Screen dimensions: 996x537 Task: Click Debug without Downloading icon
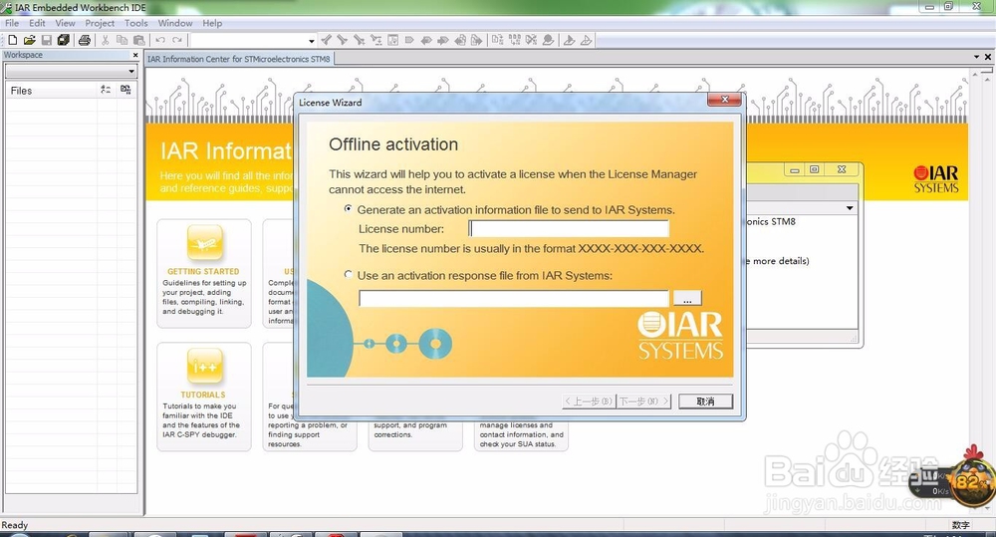pos(587,40)
